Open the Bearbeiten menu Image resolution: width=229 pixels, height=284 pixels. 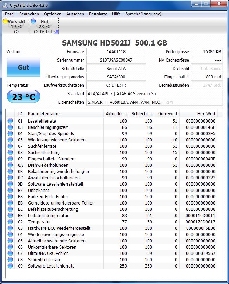29,14
